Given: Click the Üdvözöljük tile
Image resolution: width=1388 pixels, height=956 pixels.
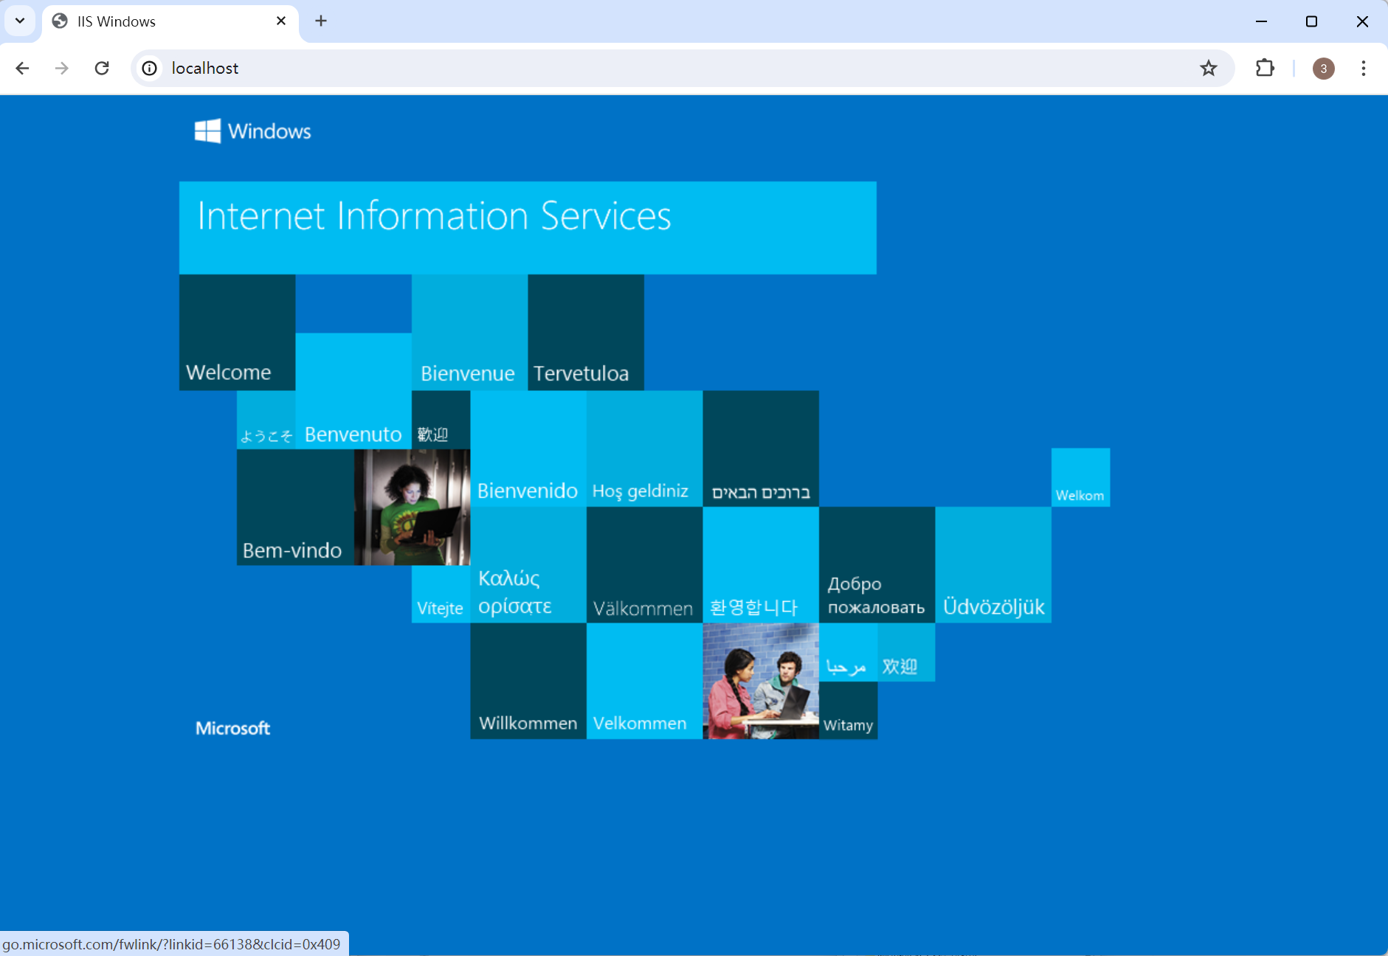Looking at the screenshot, I should pos(993,565).
